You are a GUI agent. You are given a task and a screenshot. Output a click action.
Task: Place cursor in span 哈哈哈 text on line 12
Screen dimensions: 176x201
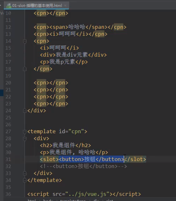(x=77, y=27)
